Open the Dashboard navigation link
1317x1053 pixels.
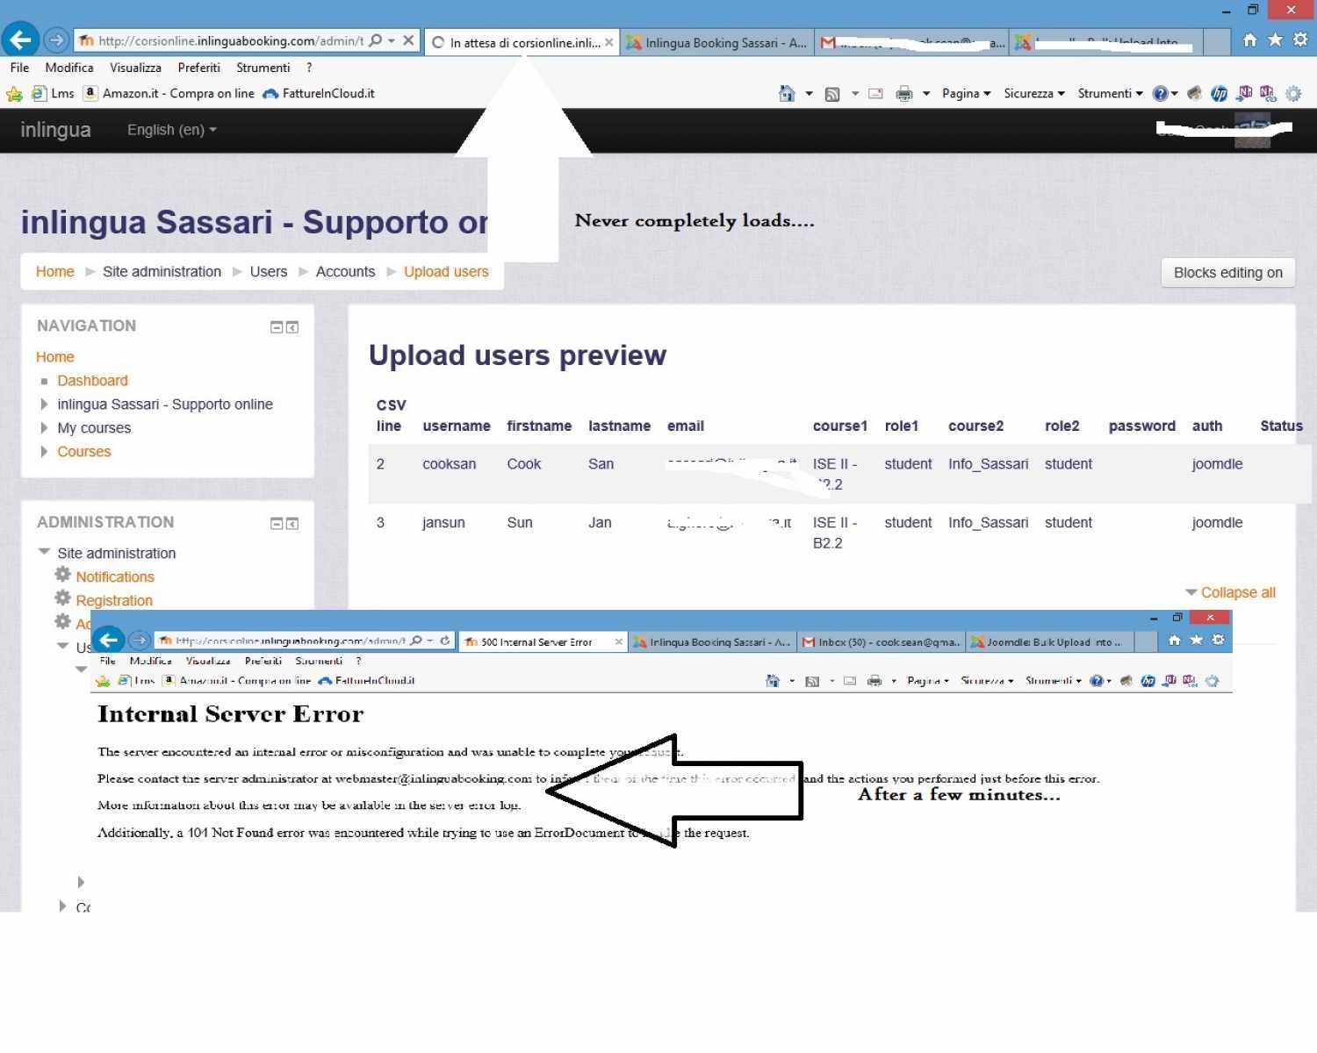point(92,381)
